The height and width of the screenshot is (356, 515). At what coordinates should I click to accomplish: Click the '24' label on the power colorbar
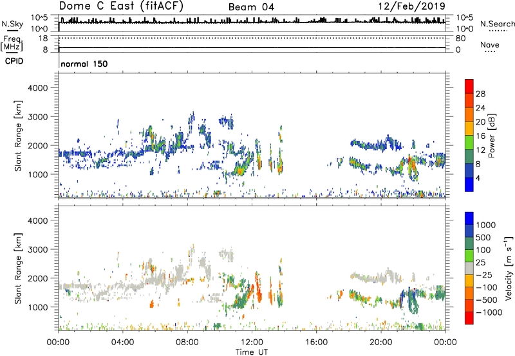tap(480, 108)
